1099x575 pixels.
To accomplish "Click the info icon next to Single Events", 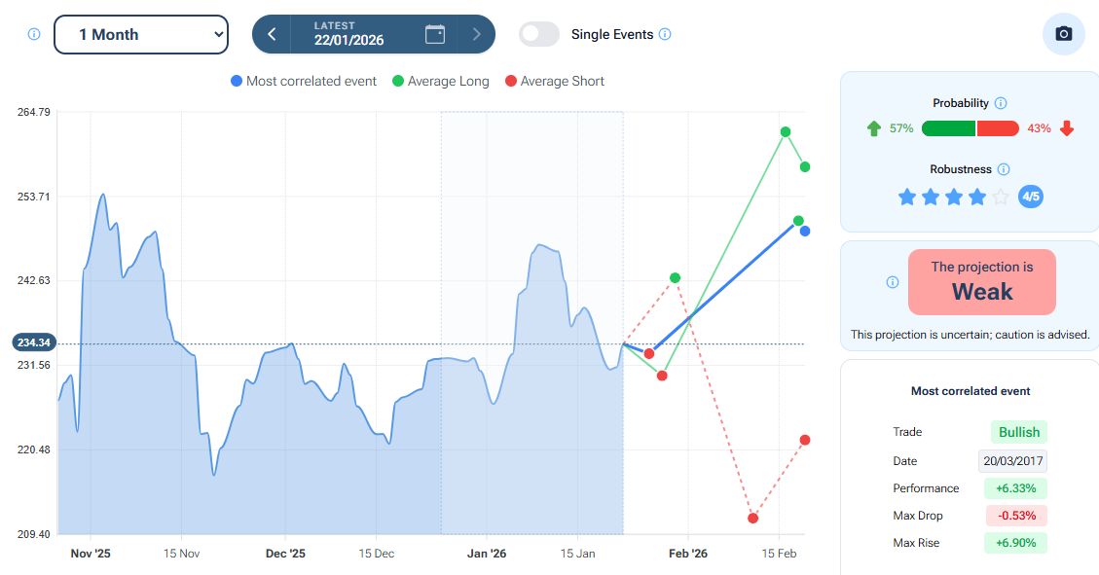I will pos(665,34).
